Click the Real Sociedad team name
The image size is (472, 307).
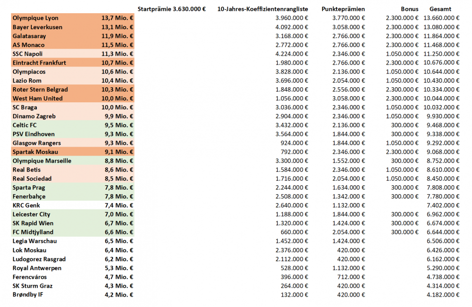pyautogui.click(x=32, y=179)
